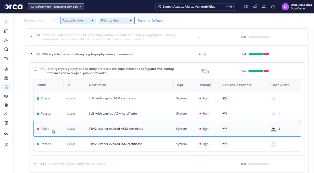Open the shuffle arrows icon in sidebar

(6, 145)
